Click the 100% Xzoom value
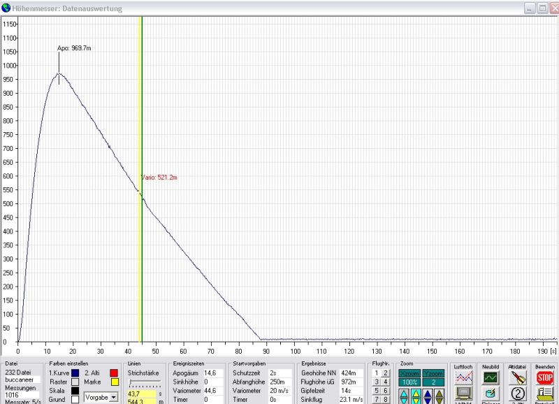This screenshot has height=404, width=559. [x=409, y=382]
